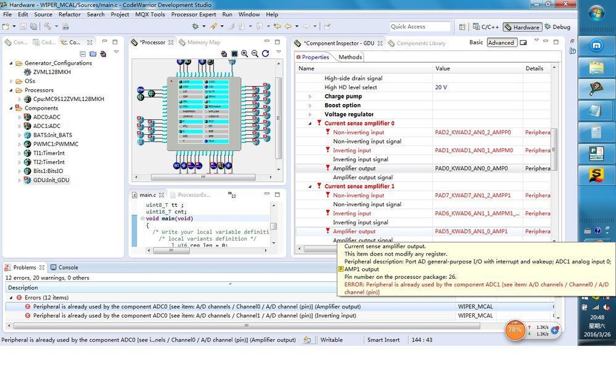This screenshot has height=373, width=616.
Task: Click the code editor horizontal scrollbar
Action: click(x=171, y=251)
